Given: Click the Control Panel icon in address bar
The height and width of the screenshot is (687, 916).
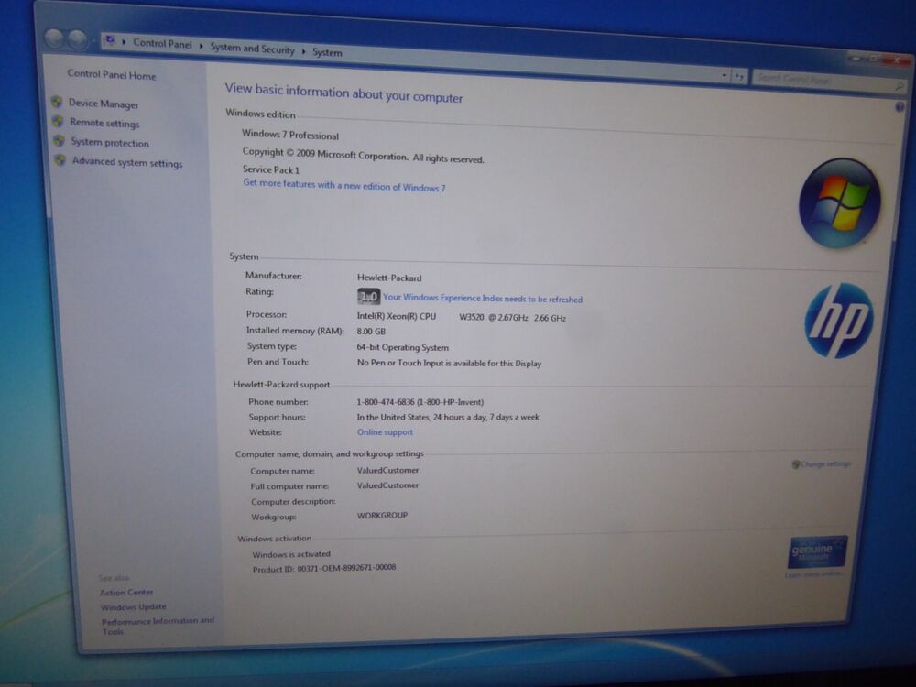Looking at the screenshot, I should pyautogui.click(x=109, y=40).
